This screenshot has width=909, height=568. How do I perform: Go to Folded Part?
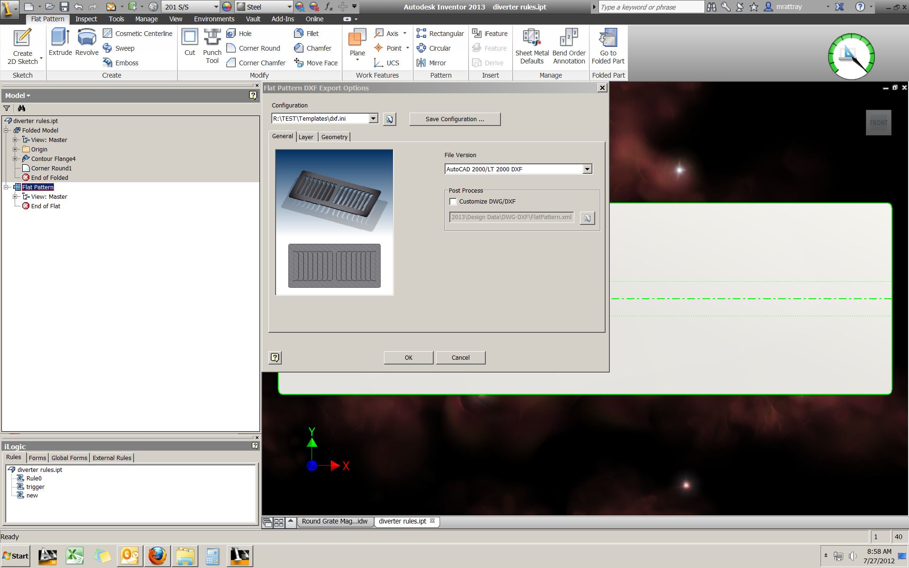(608, 46)
